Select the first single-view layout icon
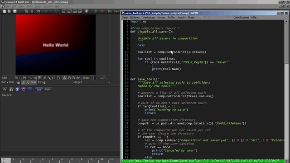 pos(64,11)
